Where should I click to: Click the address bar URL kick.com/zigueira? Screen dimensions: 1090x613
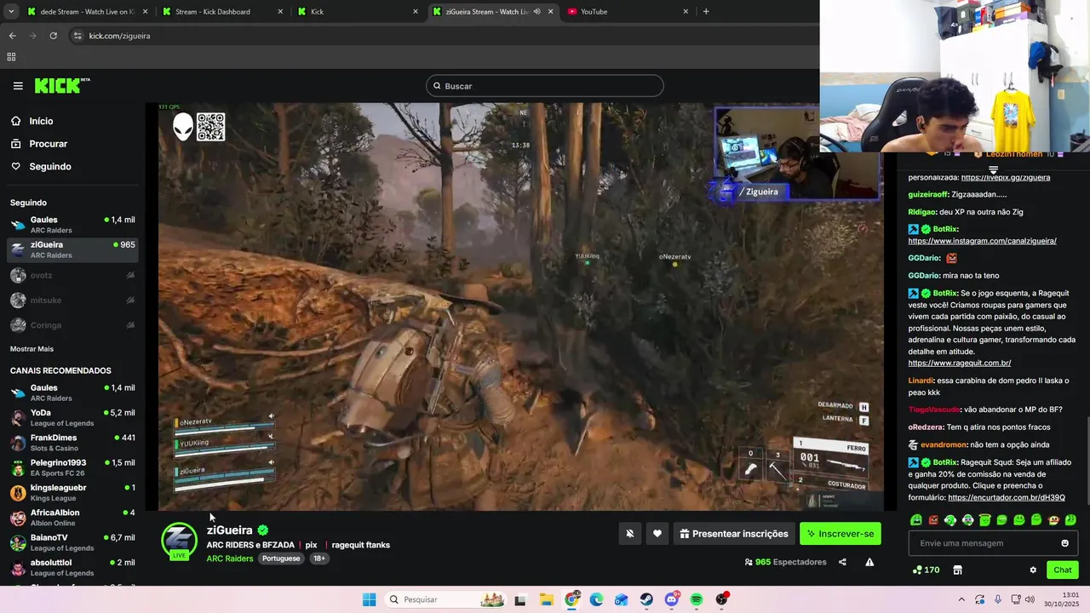click(120, 36)
